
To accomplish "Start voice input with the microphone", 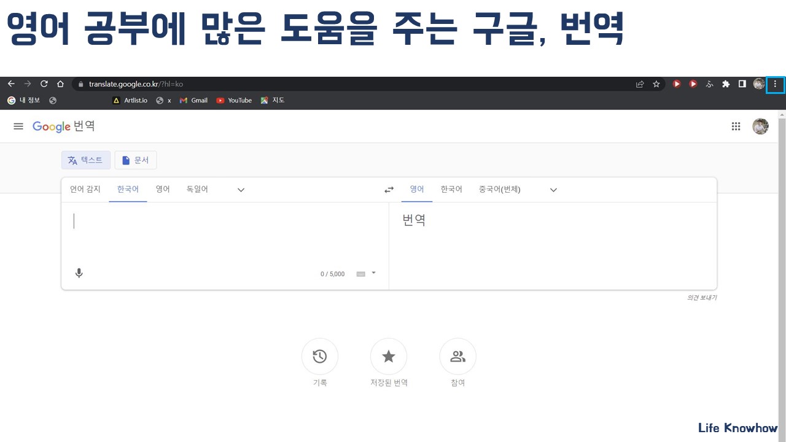I will pos(79,273).
